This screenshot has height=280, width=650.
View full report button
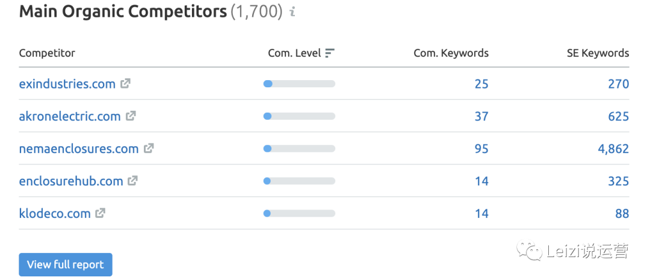pyautogui.click(x=66, y=265)
